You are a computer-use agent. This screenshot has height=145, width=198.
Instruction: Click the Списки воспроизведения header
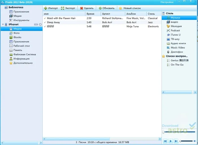(175, 56)
